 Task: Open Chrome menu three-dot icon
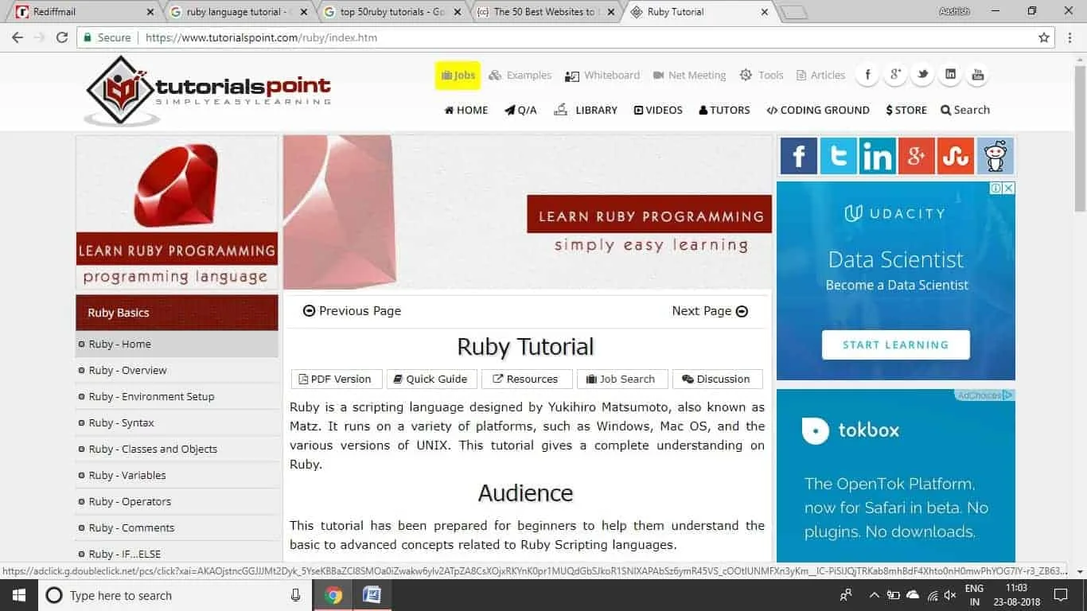pos(1070,37)
